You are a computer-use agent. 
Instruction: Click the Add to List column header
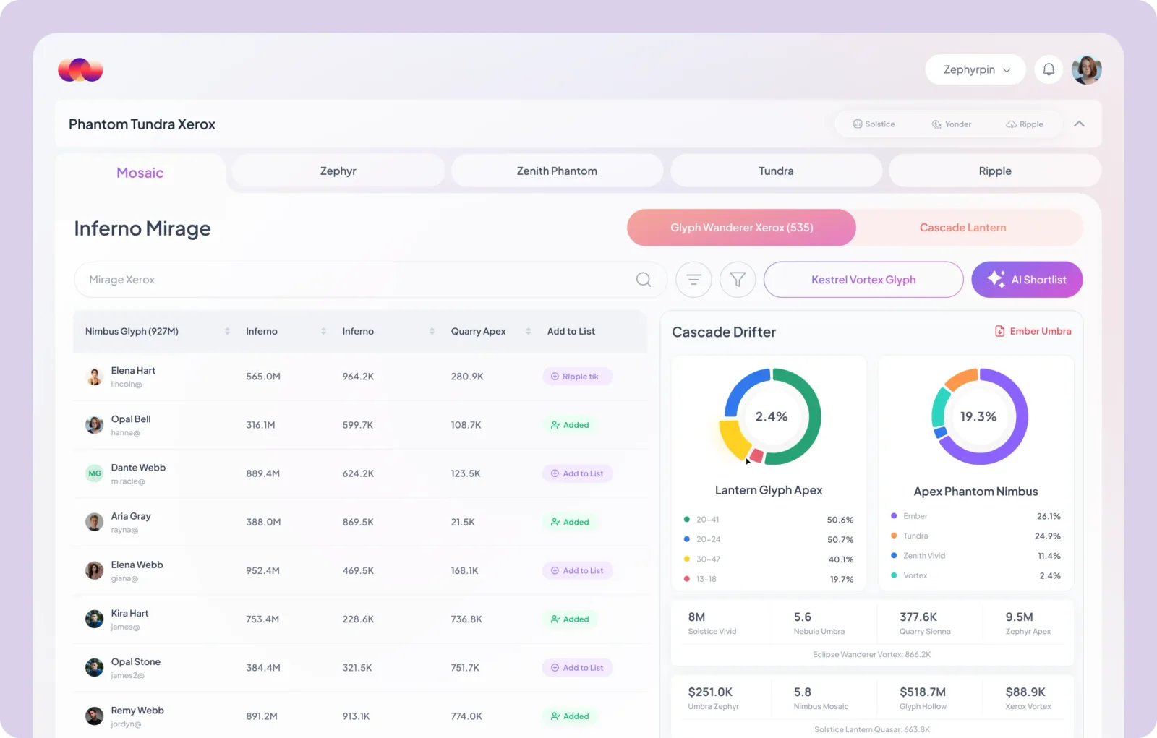pyautogui.click(x=571, y=331)
